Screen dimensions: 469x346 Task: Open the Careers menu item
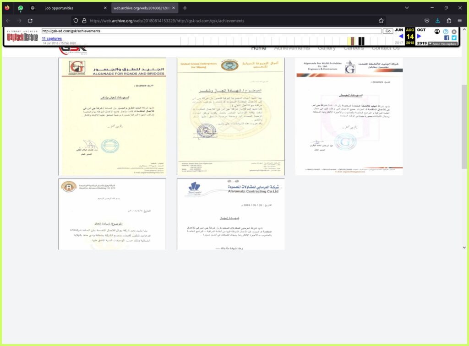tap(354, 48)
